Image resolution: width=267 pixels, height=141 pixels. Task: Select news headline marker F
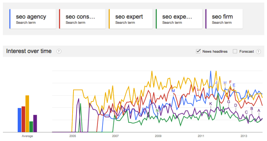[230, 82]
